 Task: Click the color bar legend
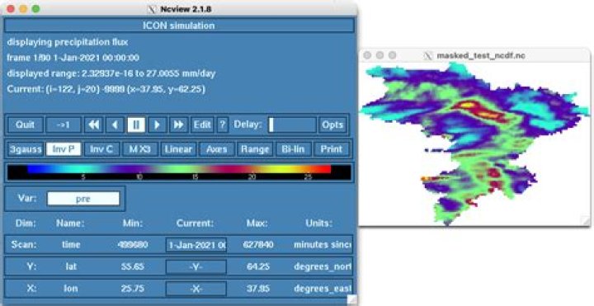pos(179,172)
